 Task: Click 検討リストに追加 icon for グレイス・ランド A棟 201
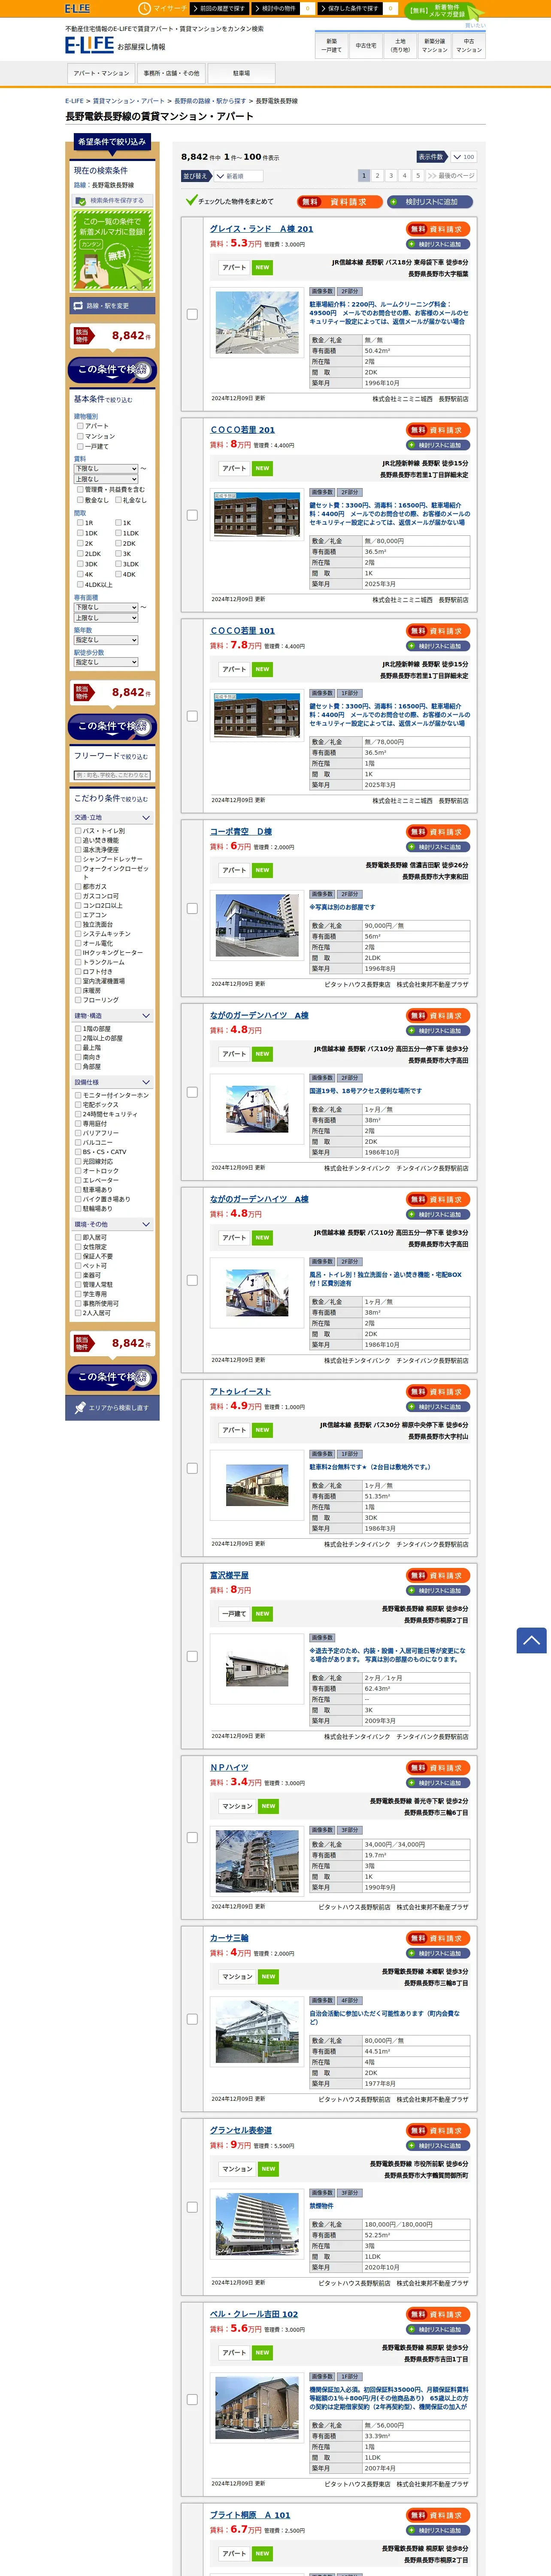(438, 244)
